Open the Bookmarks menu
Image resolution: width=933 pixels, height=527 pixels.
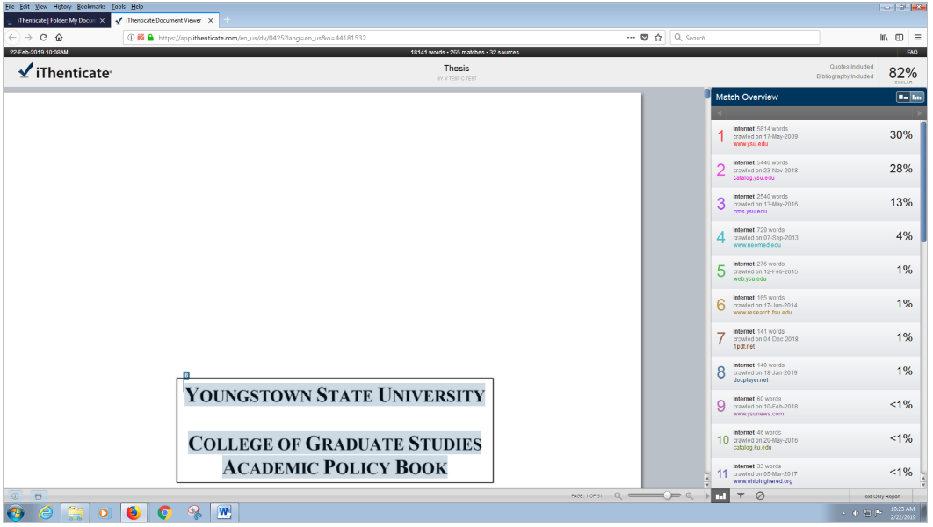point(90,6)
